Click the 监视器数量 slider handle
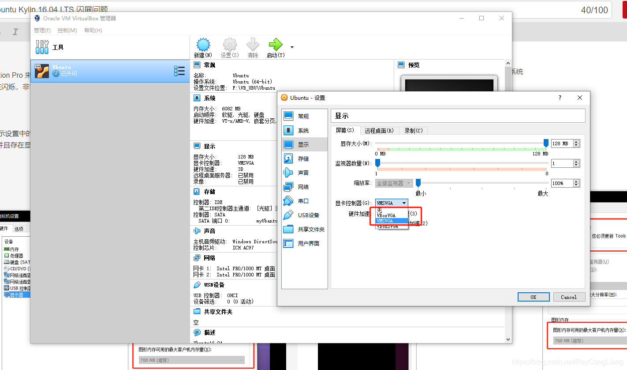This screenshot has width=627, height=370. tap(377, 163)
